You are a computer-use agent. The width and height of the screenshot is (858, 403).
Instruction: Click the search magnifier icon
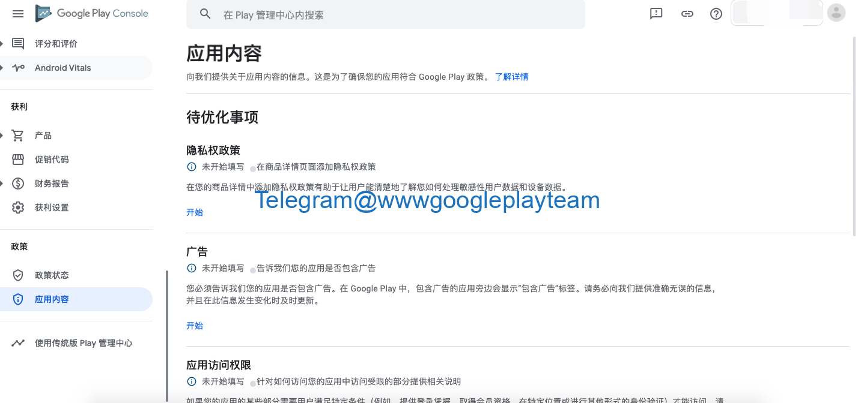[205, 14]
